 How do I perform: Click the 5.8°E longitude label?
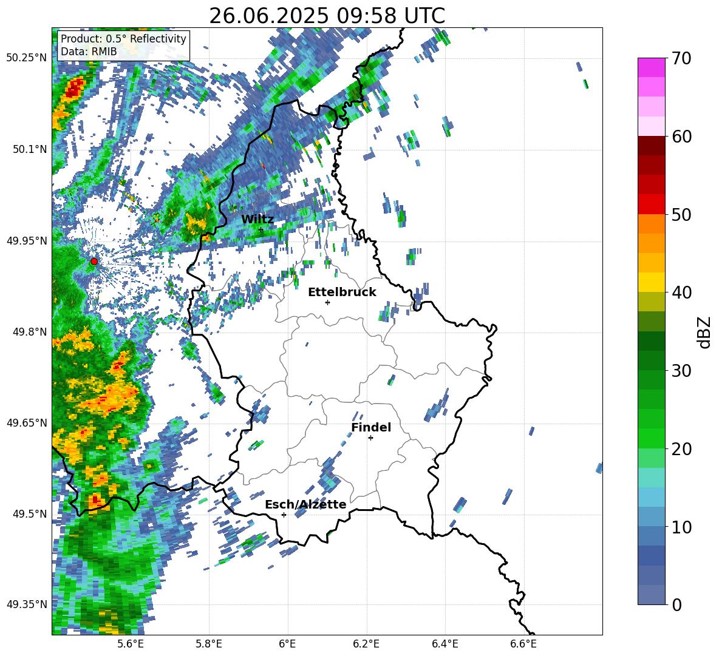click(x=209, y=644)
